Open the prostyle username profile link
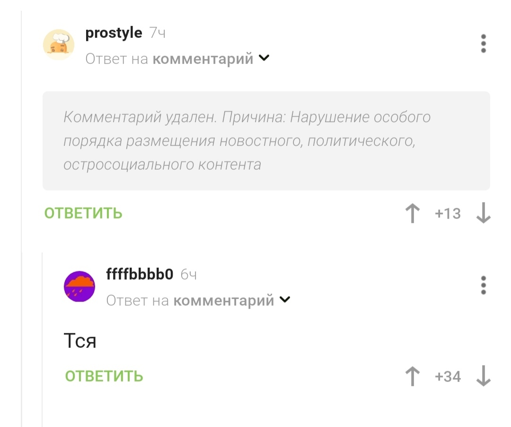Screen dimensions: 511x427 pyautogui.click(x=114, y=33)
